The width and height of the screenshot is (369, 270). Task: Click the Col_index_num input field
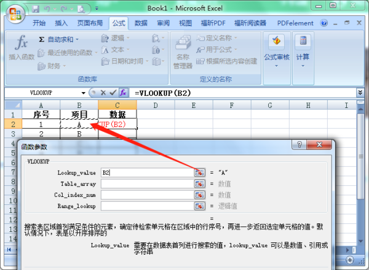click(x=148, y=195)
